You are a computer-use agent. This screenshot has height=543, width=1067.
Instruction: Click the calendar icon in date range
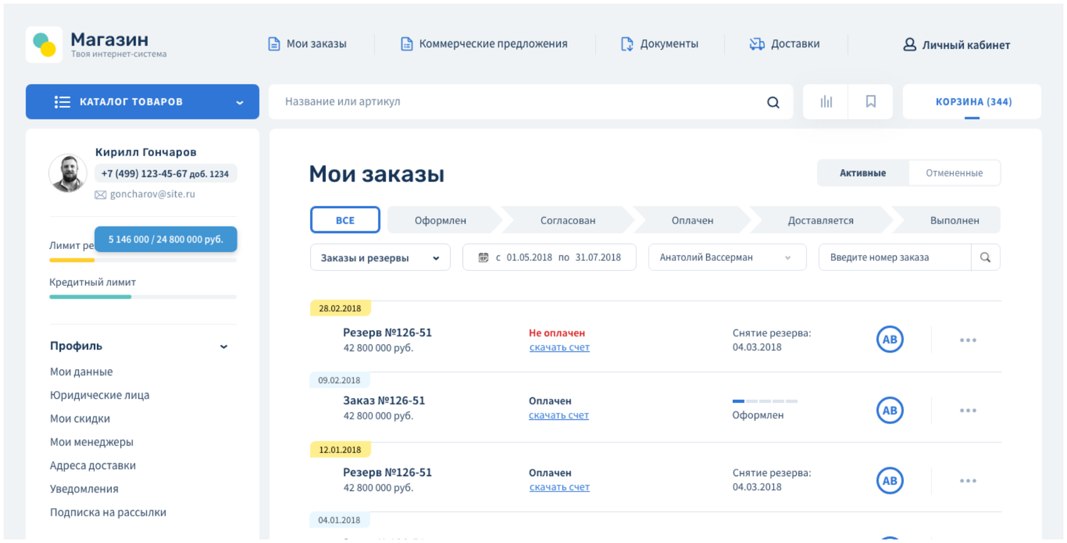coord(483,257)
